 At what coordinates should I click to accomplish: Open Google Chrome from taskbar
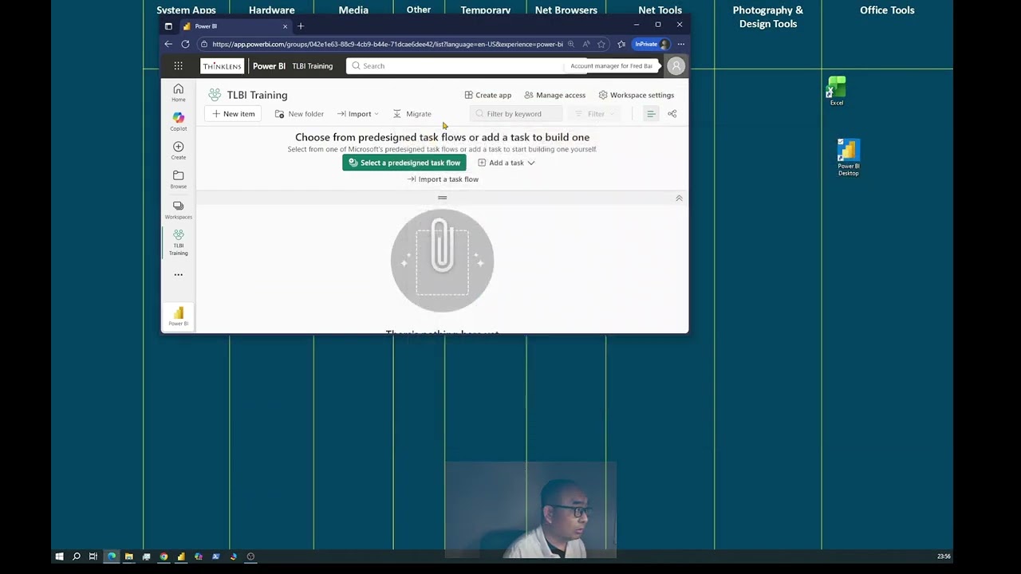(164, 556)
